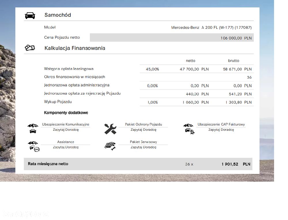The height and width of the screenshot is (220, 288).
Task: Click Zapytaj Doradcę under Ubezpieczenie GAP Fakturowy
Action: (x=221, y=130)
